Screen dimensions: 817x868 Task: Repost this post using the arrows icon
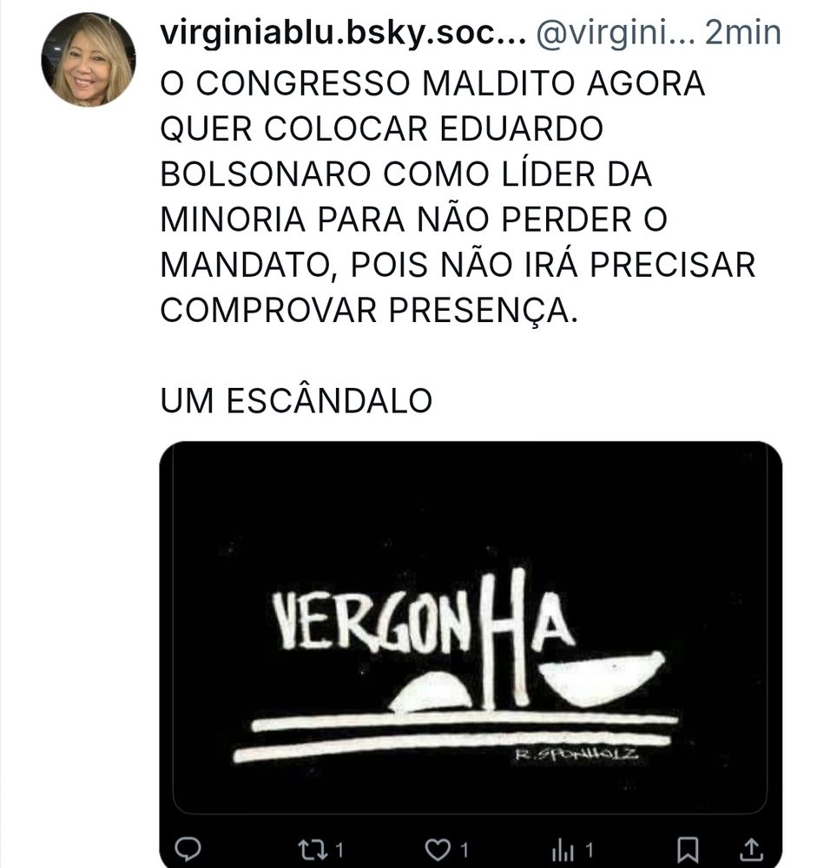tap(313, 849)
